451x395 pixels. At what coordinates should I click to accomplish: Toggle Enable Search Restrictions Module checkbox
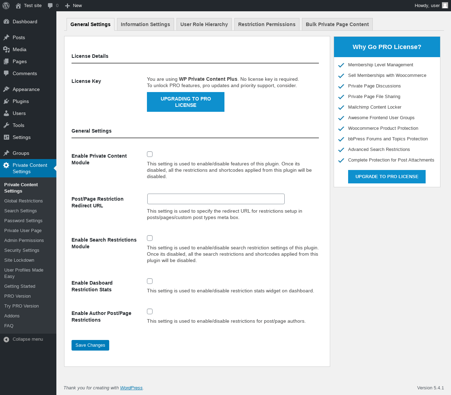[x=150, y=238]
